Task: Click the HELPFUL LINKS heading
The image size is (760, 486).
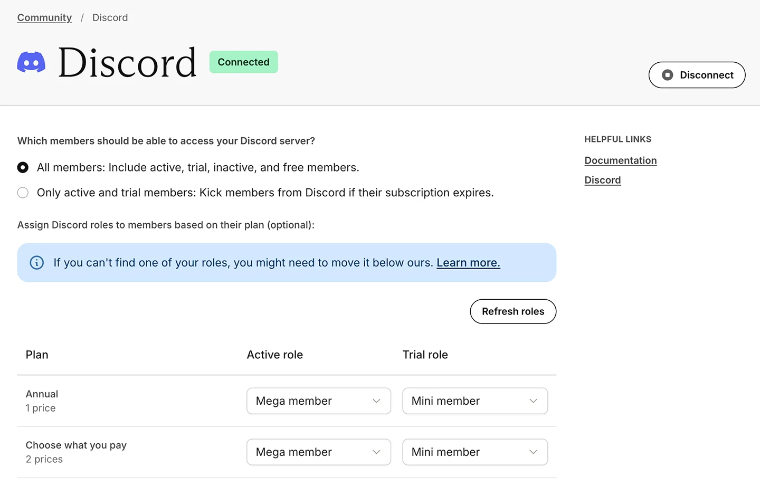Action: point(618,139)
